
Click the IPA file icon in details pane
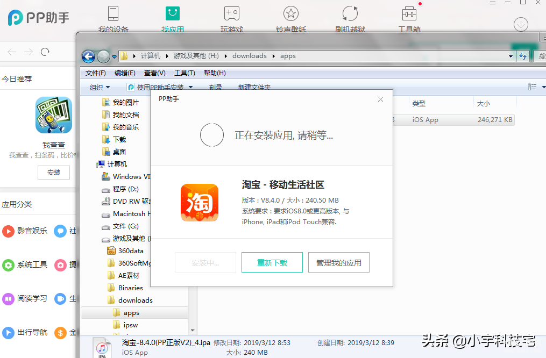click(102, 348)
